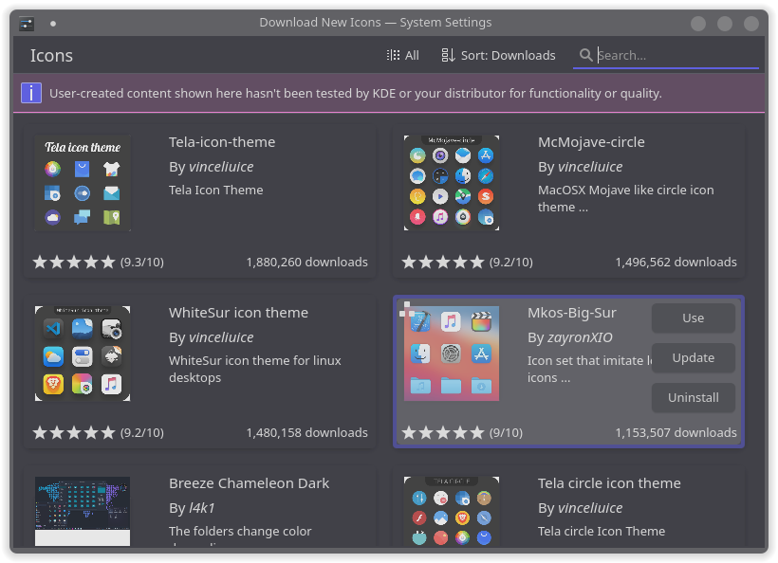The width and height of the screenshot is (778, 563).
Task: Update the Mkos-Big-Sur icon set
Action: pyautogui.click(x=693, y=357)
